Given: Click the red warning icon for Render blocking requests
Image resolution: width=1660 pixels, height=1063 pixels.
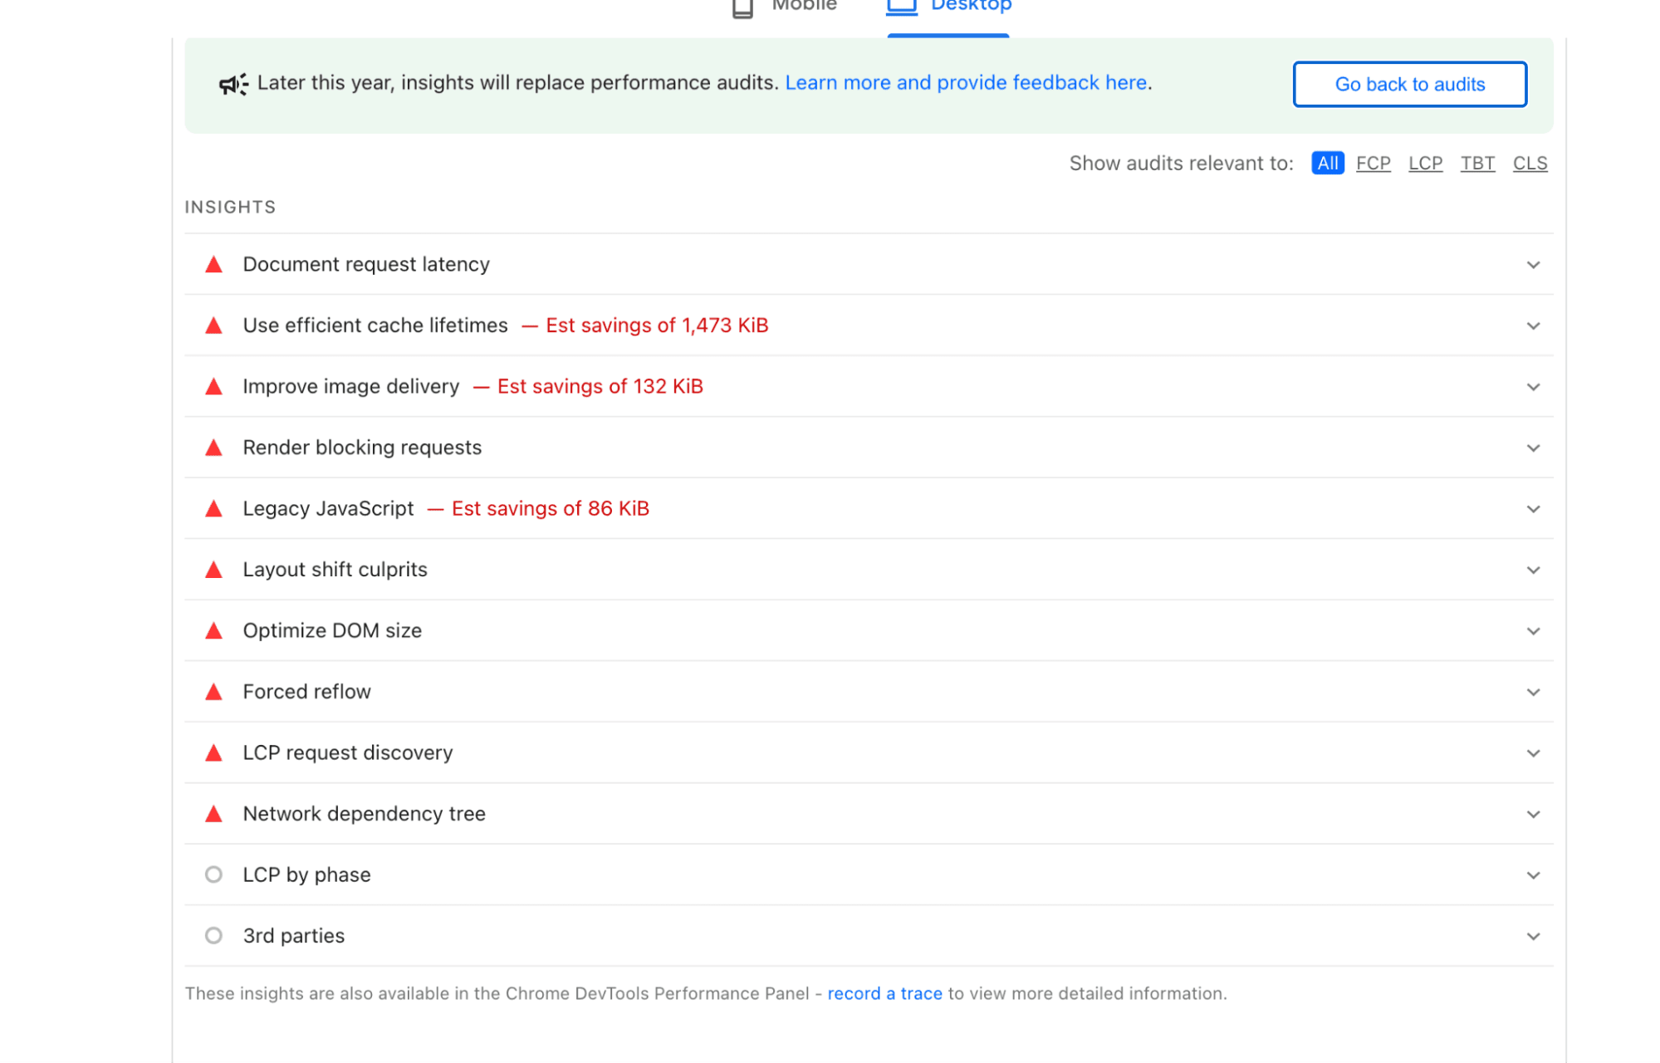Looking at the screenshot, I should [x=213, y=448].
